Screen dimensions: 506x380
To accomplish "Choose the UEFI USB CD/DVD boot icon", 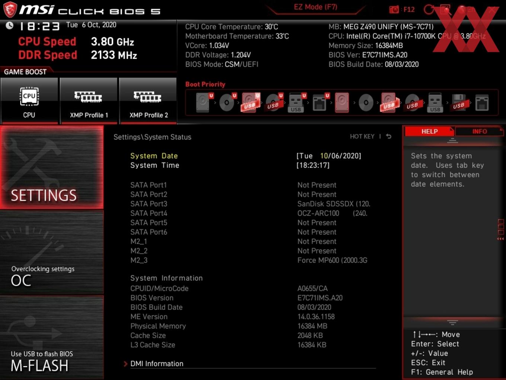I will click(273, 102).
